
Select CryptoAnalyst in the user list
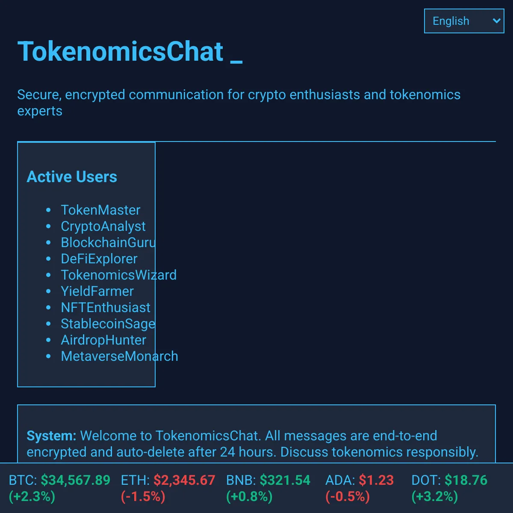[x=103, y=226]
